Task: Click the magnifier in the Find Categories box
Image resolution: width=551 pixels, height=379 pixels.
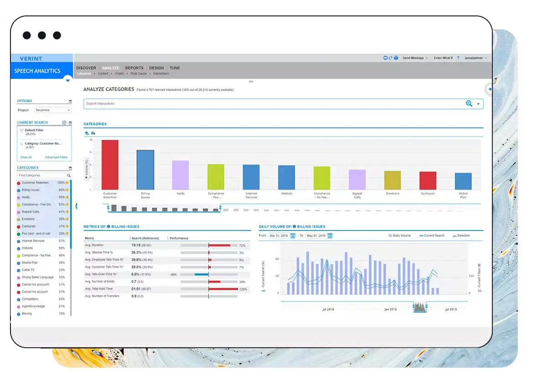Action: point(69,175)
